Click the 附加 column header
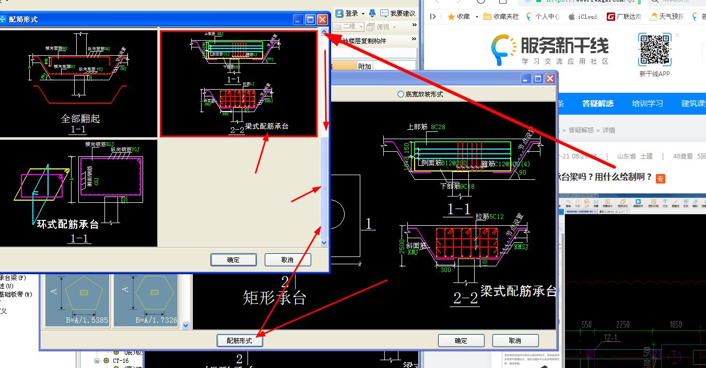Image resolution: width=706 pixels, height=368 pixels. point(364,66)
